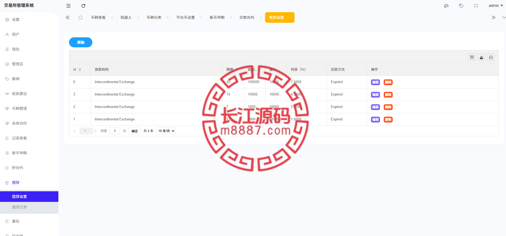This screenshot has height=236, width=506.
Task: Confirm page jump with 确定 button
Action: pyautogui.click(x=135, y=131)
